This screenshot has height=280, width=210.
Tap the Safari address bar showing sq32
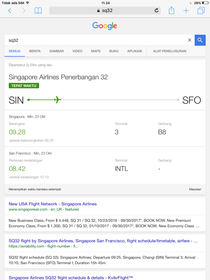coord(105,11)
